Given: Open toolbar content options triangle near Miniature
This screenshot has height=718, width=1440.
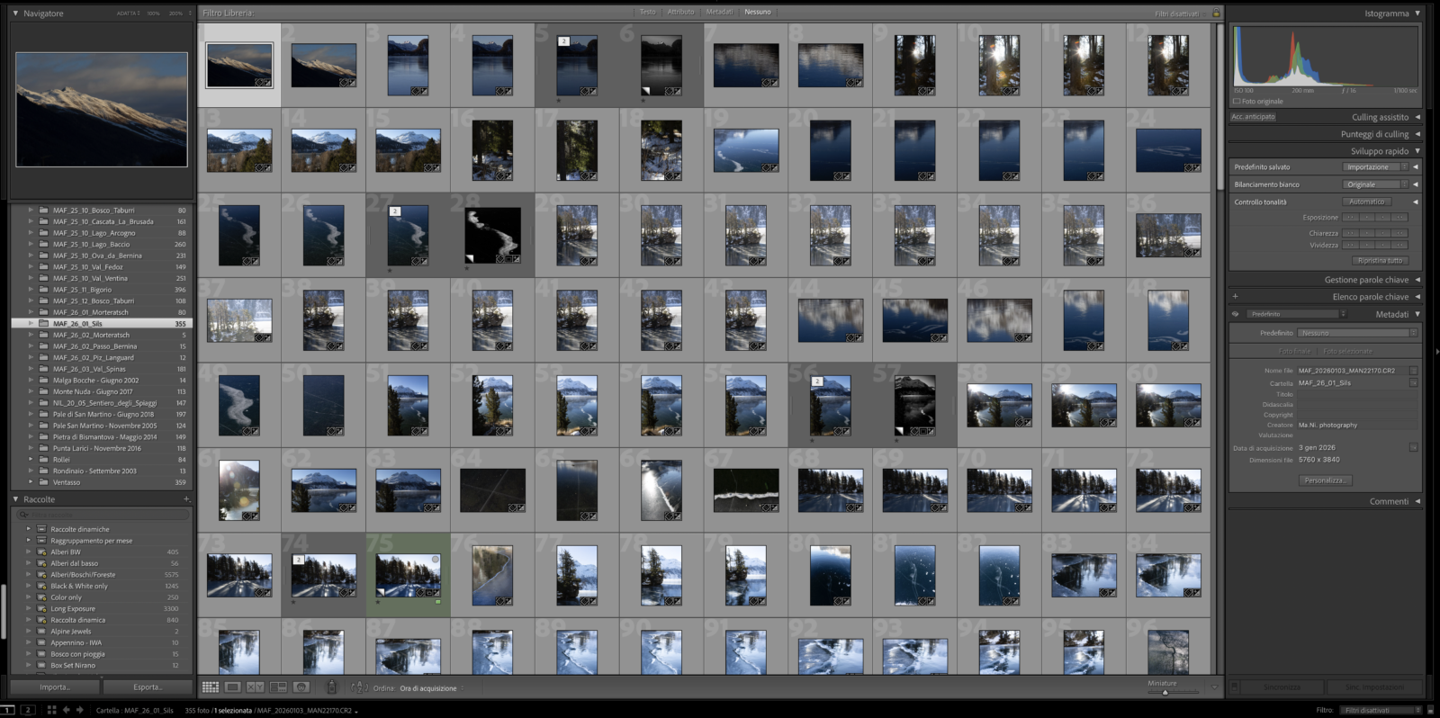Looking at the screenshot, I should click(1214, 687).
